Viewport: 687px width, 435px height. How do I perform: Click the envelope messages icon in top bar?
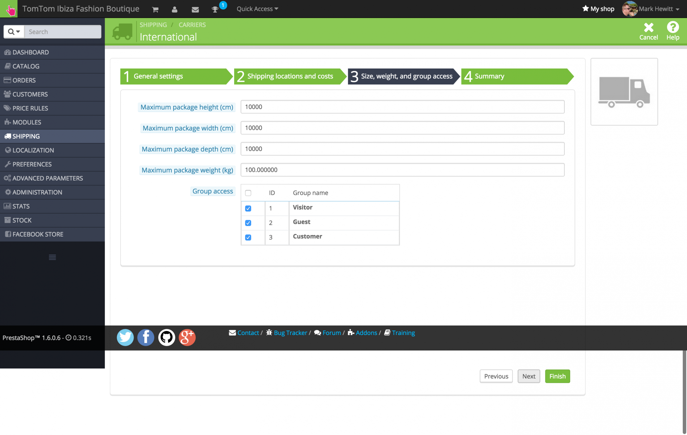pos(195,9)
